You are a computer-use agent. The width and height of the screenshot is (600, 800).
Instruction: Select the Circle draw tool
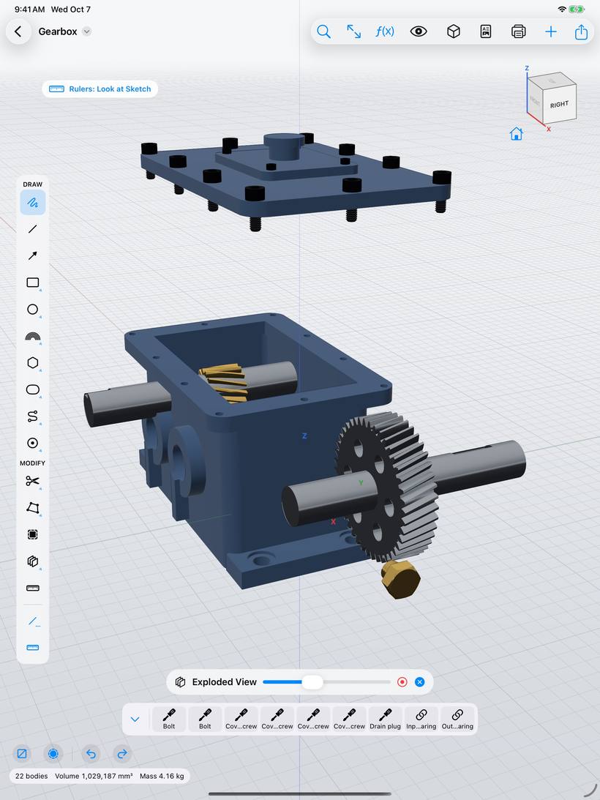[x=33, y=309]
